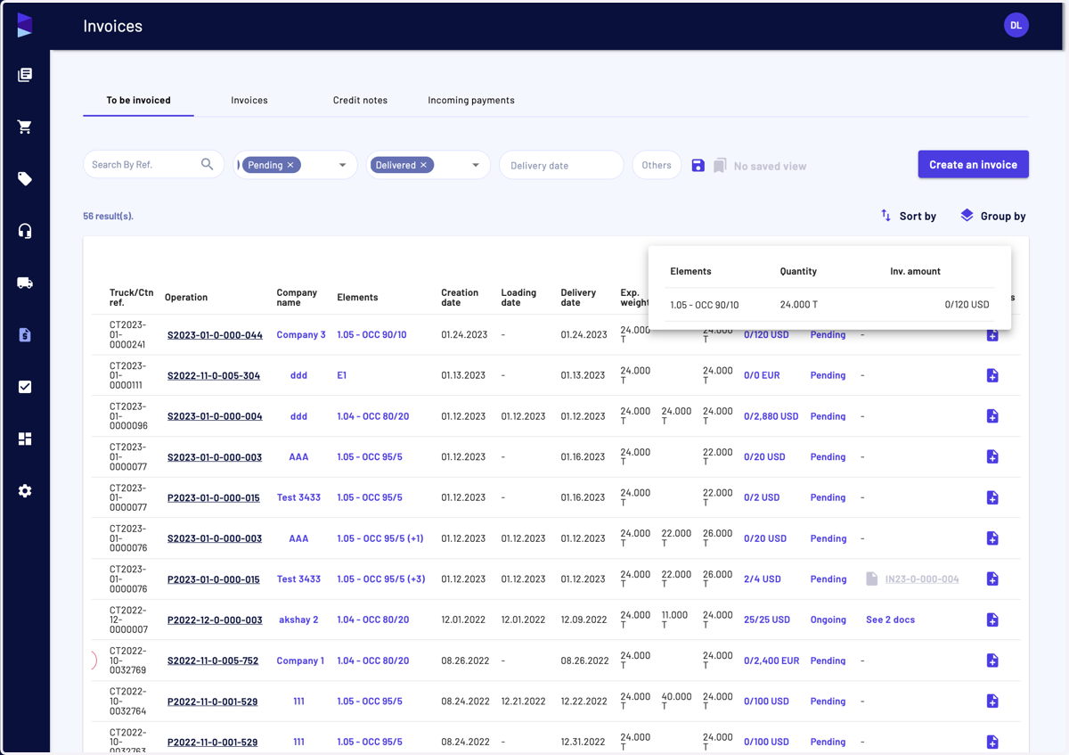Screen dimensions: 1069x755
Task: Click the 0/0 EUR amount
Action: tap(762, 375)
